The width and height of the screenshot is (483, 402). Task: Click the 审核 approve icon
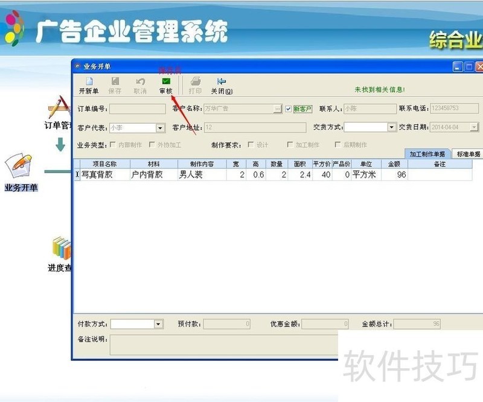[x=165, y=81]
